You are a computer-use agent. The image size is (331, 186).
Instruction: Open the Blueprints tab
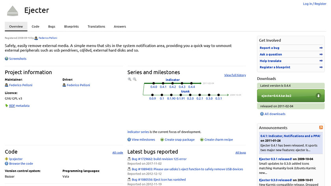[71, 26]
